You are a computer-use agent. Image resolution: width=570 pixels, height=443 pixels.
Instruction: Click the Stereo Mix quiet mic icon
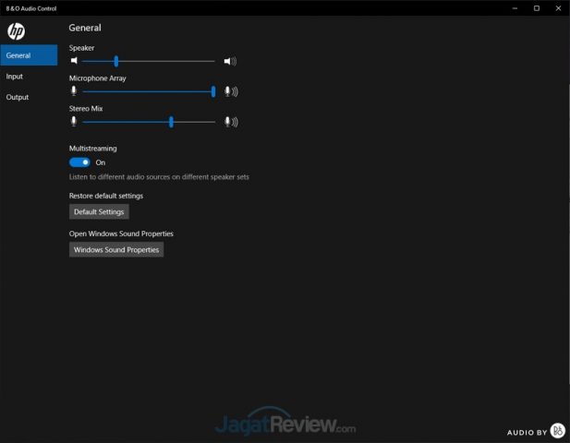pyautogui.click(x=74, y=122)
